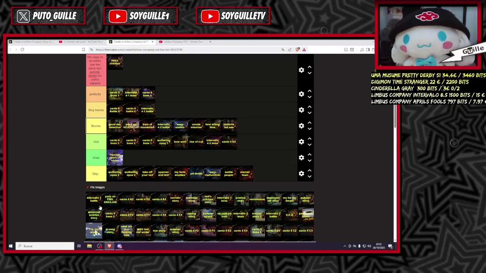Open settings gear for the Mala tier

301,158
